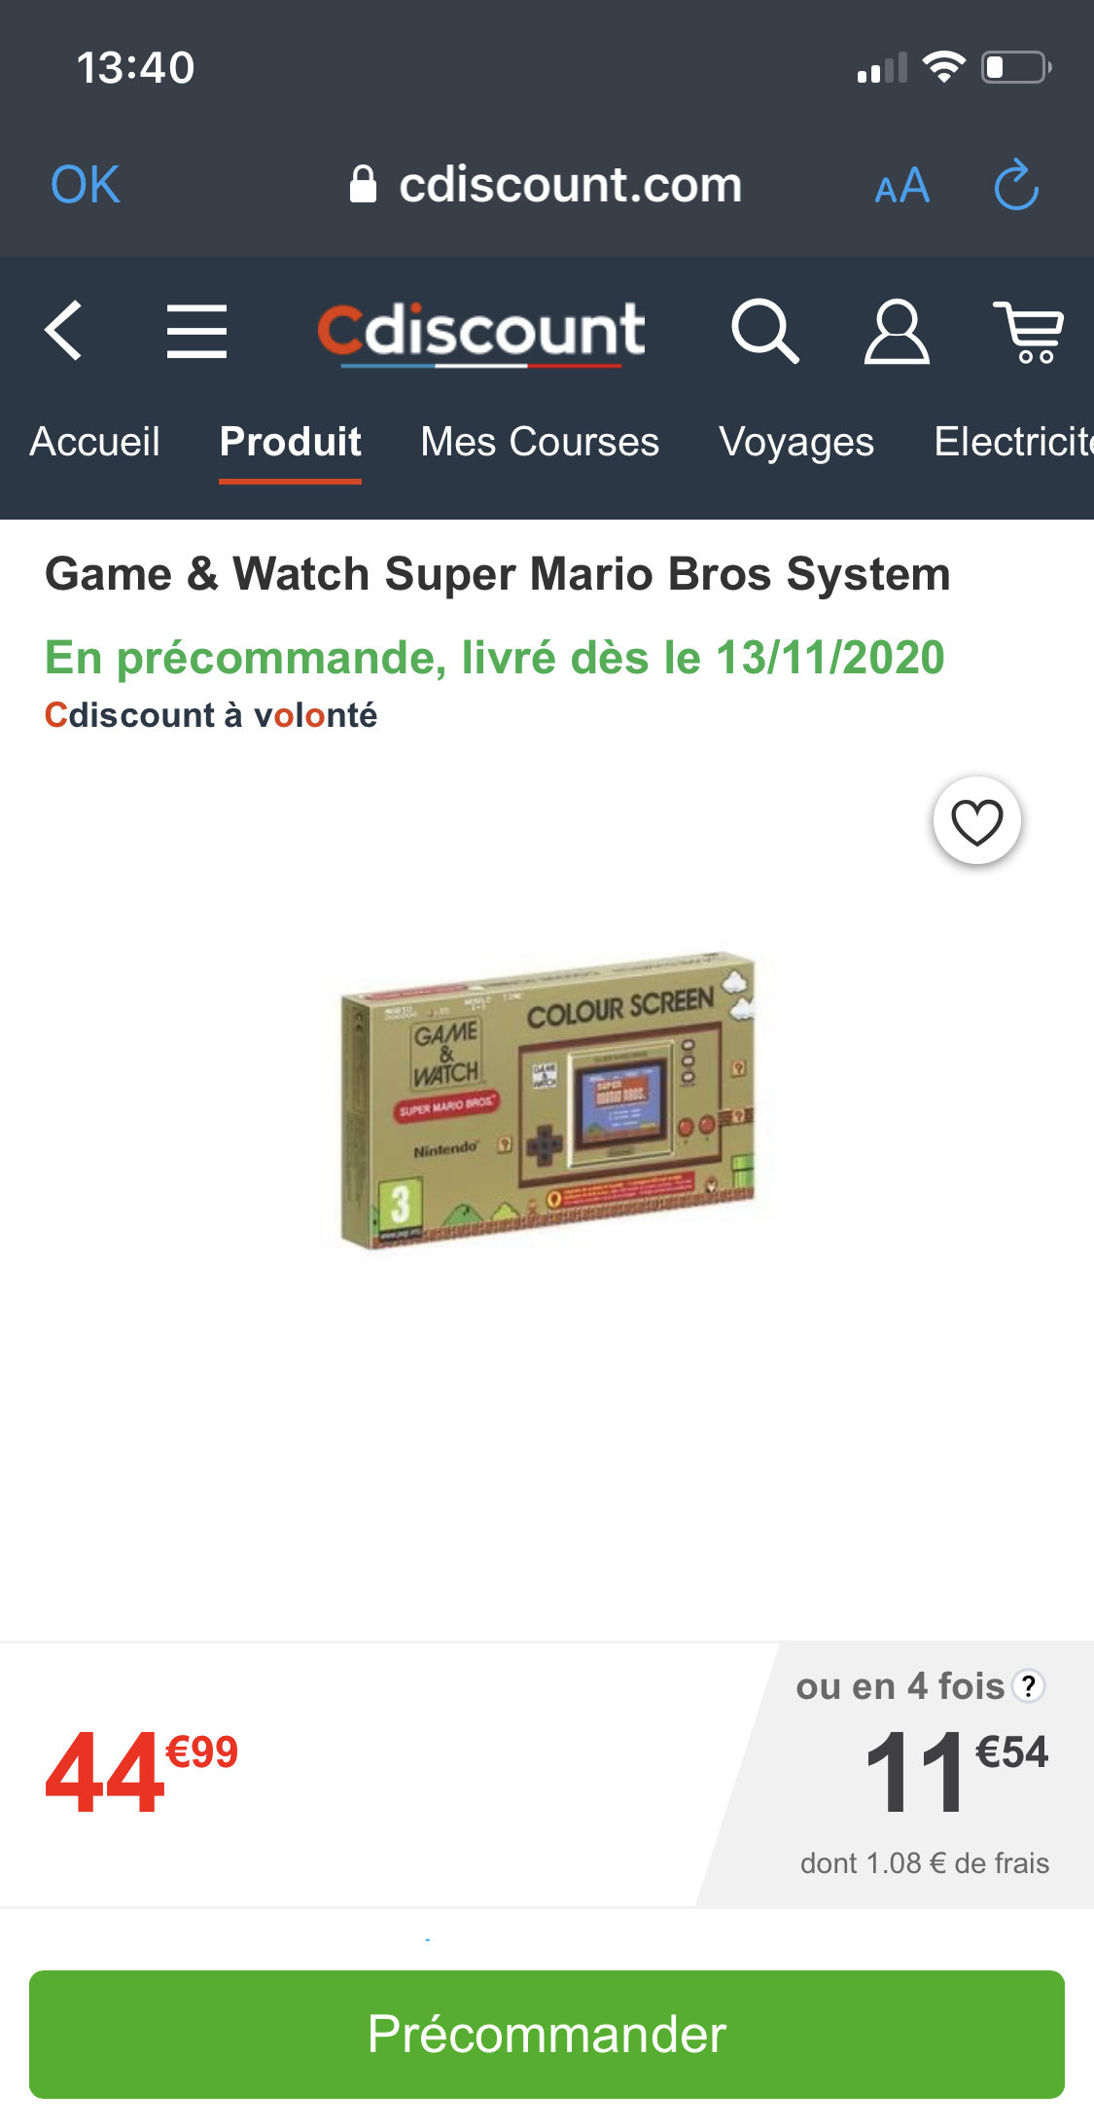Open the Cdiscount à volonté link

pos(210,715)
